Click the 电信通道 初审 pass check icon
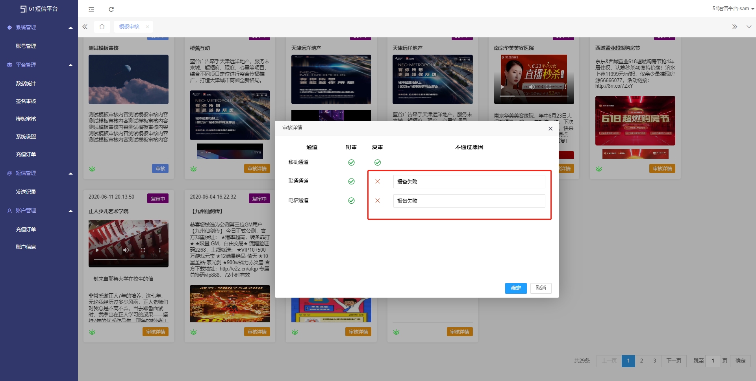The image size is (756, 381). [351, 201]
